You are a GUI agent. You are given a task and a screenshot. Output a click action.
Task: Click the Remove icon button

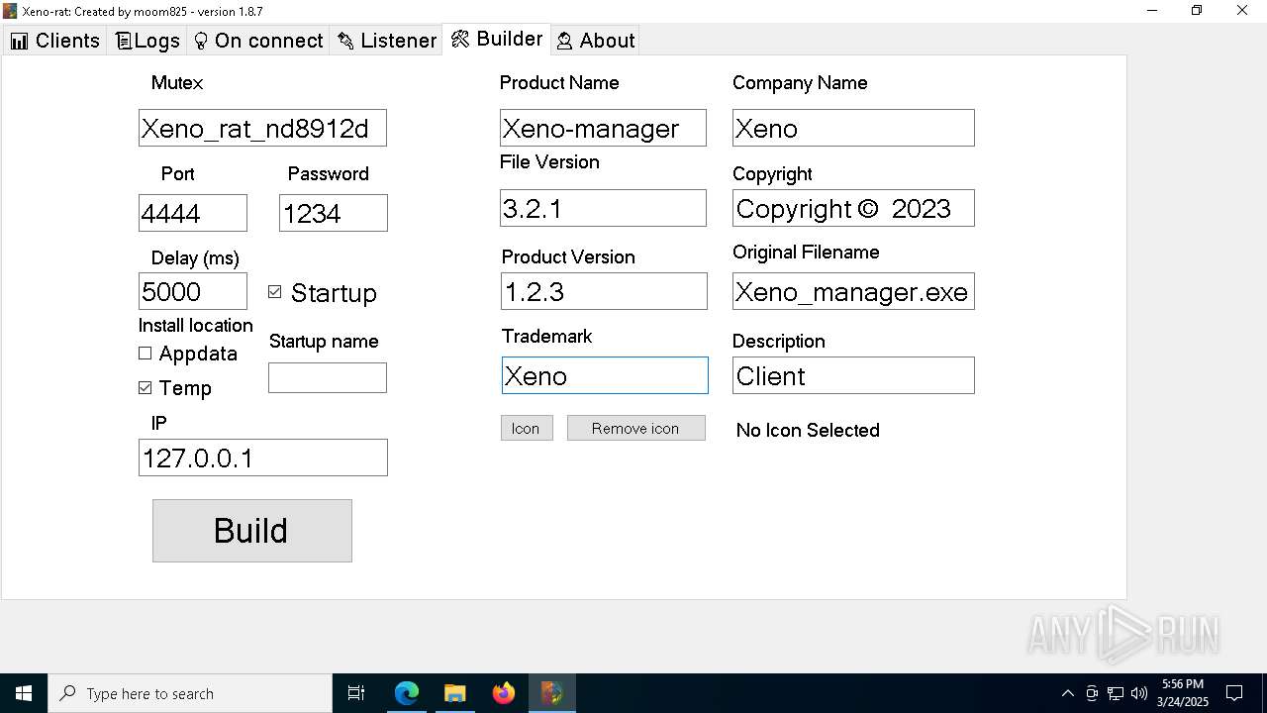636,428
